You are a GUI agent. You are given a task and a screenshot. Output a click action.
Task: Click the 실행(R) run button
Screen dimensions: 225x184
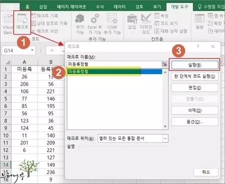194,65
